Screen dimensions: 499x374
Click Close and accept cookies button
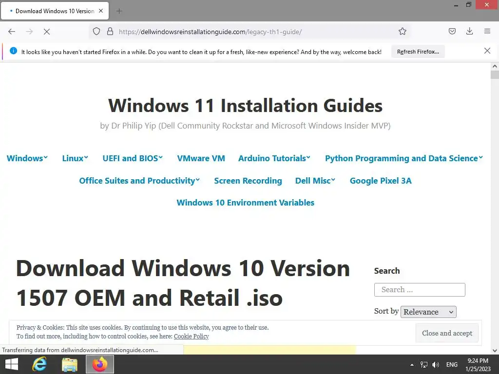pos(447,333)
